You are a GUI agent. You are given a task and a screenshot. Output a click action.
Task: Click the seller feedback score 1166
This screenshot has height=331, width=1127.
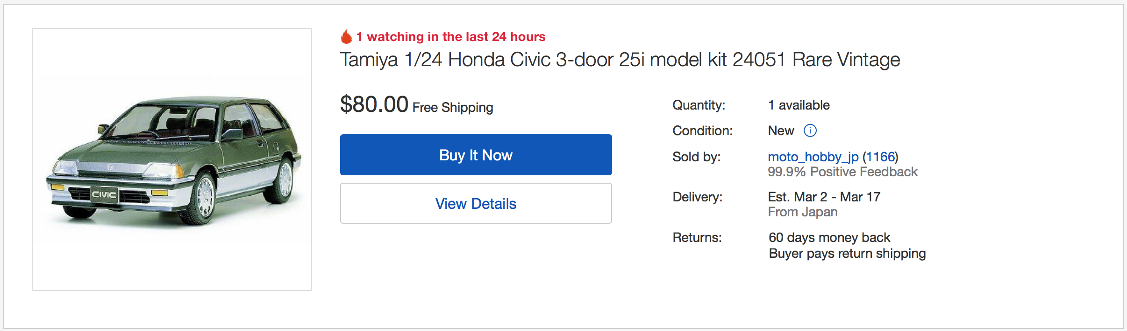click(880, 157)
